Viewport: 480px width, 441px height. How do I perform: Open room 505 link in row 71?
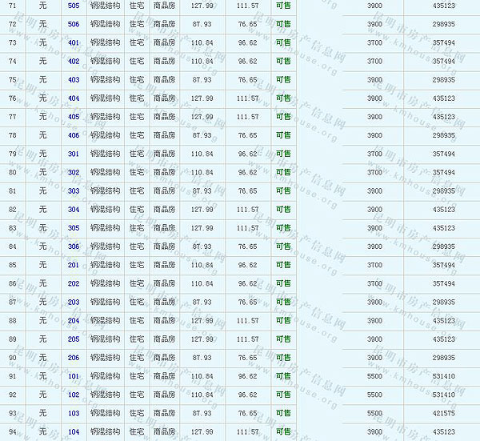point(74,6)
